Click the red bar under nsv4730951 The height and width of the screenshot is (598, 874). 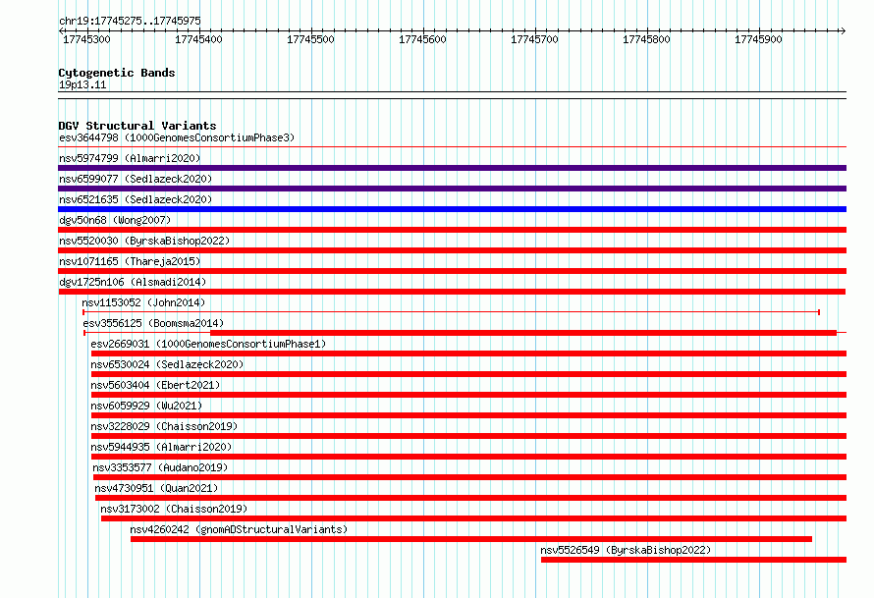coord(471,498)
